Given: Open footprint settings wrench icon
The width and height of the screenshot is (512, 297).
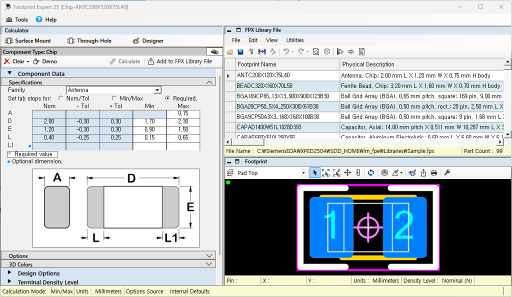Looking at the screenshot, I should click(447, 172).
